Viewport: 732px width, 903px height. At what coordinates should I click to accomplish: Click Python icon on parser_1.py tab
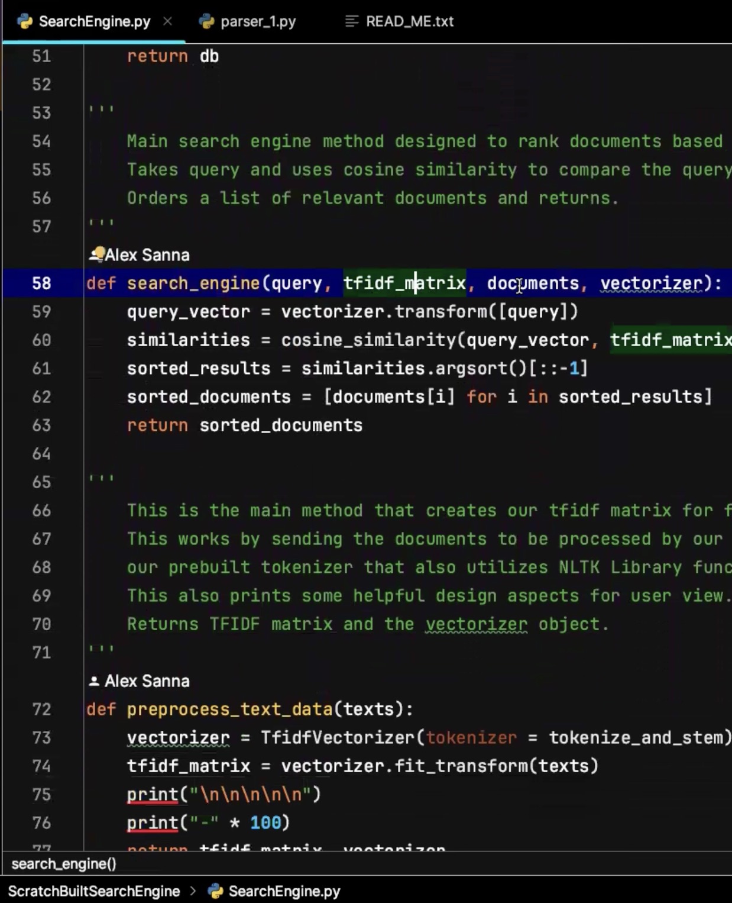[x=206, y=22]
